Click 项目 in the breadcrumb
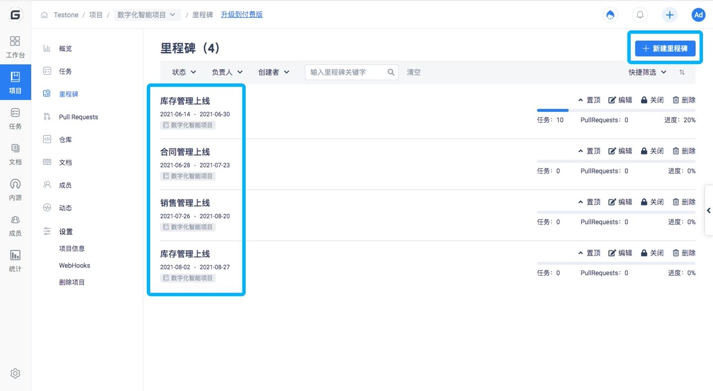This screenshot has width=713, height=391. point(96,15)
